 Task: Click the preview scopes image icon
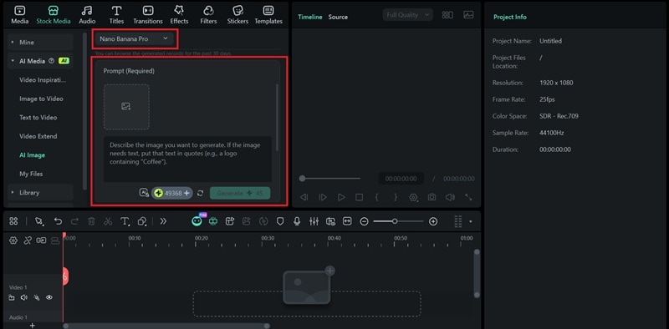[x=468, y=15]
